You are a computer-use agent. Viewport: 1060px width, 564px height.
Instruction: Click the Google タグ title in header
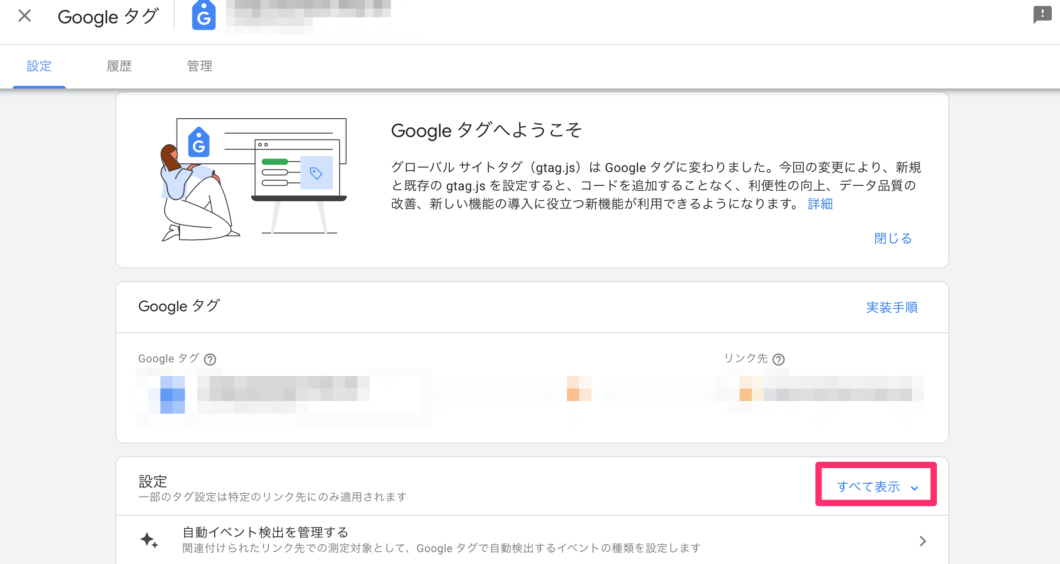point(108,17)
